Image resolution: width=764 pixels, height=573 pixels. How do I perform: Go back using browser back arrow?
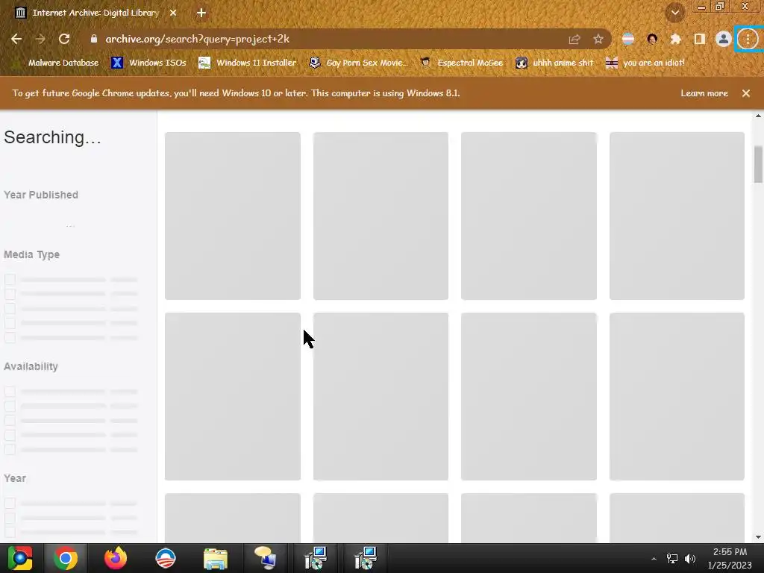(x=16, y=39)
